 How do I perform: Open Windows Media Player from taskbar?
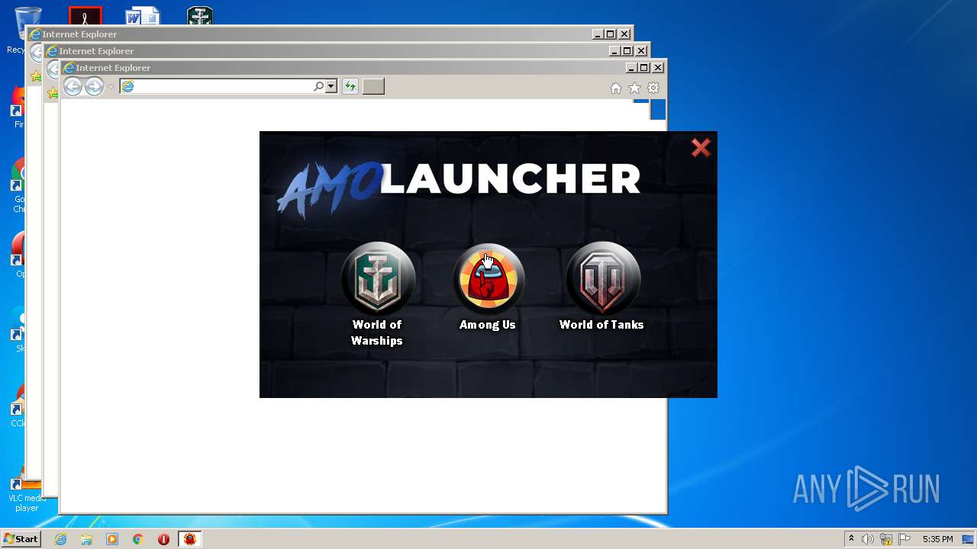click(112, 539)
